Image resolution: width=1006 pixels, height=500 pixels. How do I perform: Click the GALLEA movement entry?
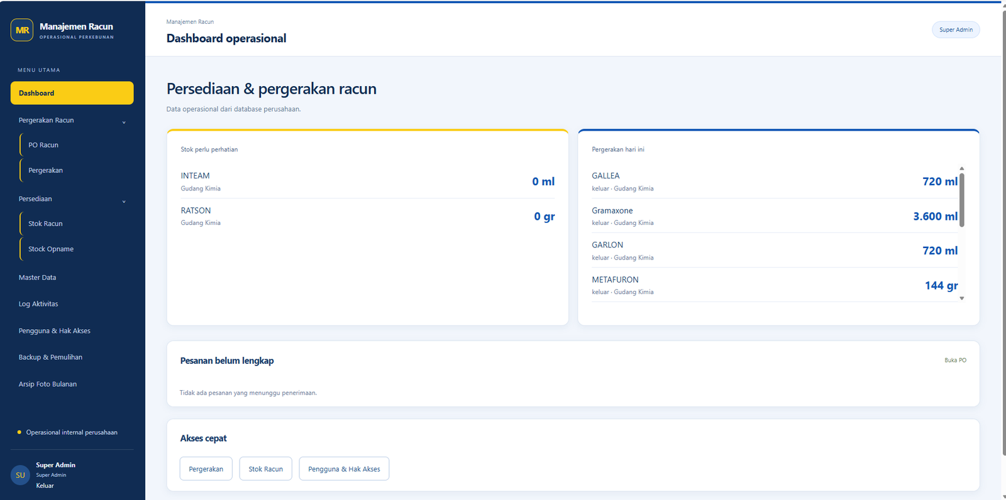pyautogui.click(x=775, y=182)
